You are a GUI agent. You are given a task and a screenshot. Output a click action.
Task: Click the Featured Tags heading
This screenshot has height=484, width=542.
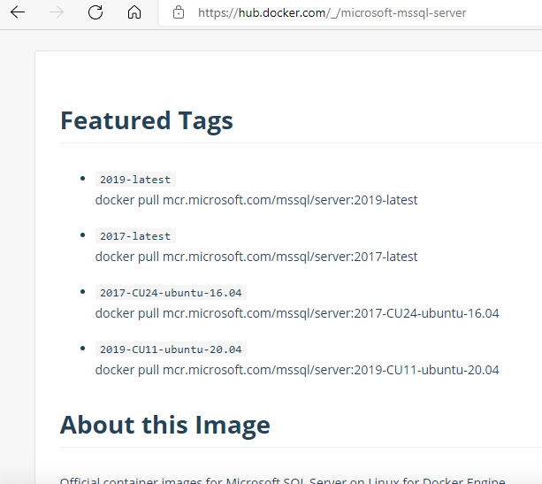click(x=147, y=121)
